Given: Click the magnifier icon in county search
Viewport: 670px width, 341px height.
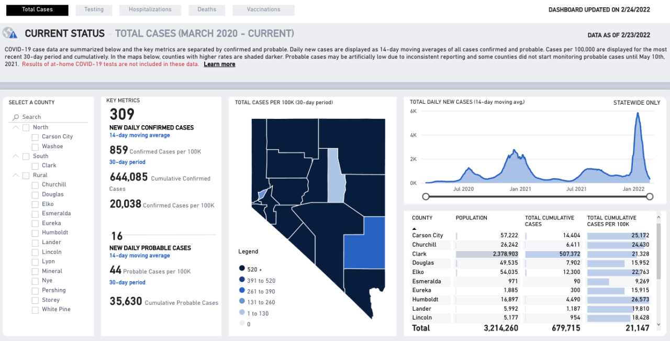Looking at the screenshot, I should click(x=16, y=117).
